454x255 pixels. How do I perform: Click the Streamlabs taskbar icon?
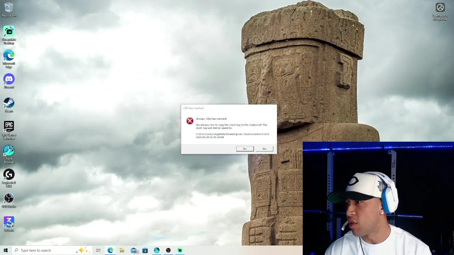click(x=180, y=250)
